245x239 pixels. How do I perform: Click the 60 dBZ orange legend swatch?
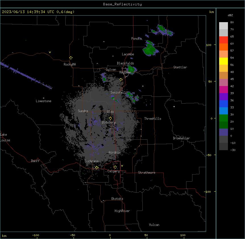coord(223,47)
